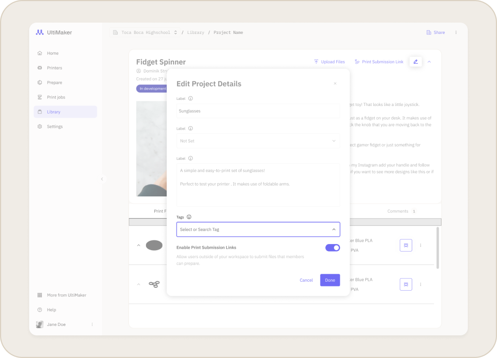Image resolution: width=497 pixels, height=358 pixels.
Task: Open Toca Boca Highschool workspace switcher
Action: point(145,33)
